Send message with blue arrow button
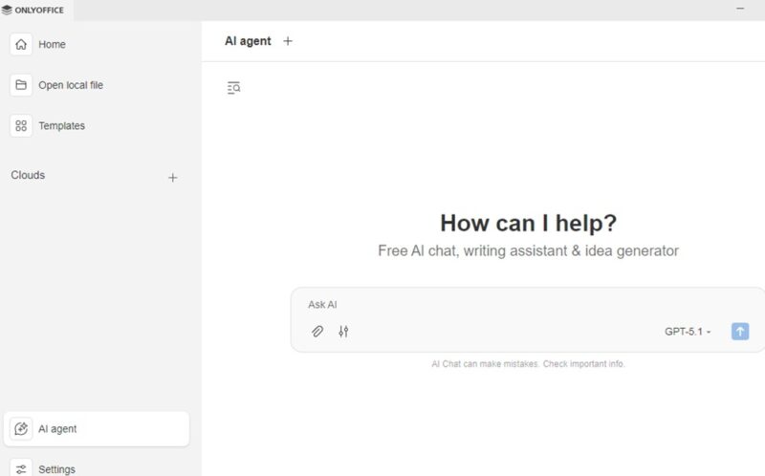 (740, 332)
